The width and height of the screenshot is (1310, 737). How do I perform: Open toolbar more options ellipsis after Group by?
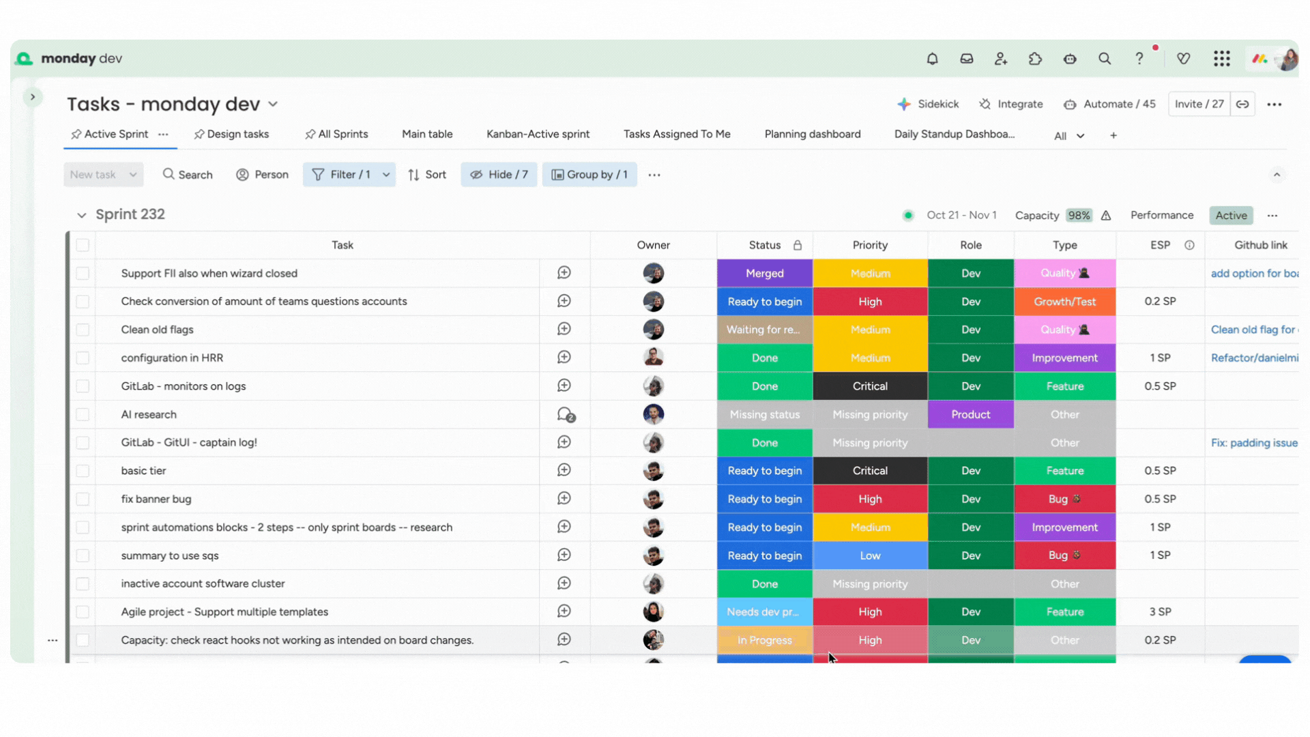tap(654, 175)
